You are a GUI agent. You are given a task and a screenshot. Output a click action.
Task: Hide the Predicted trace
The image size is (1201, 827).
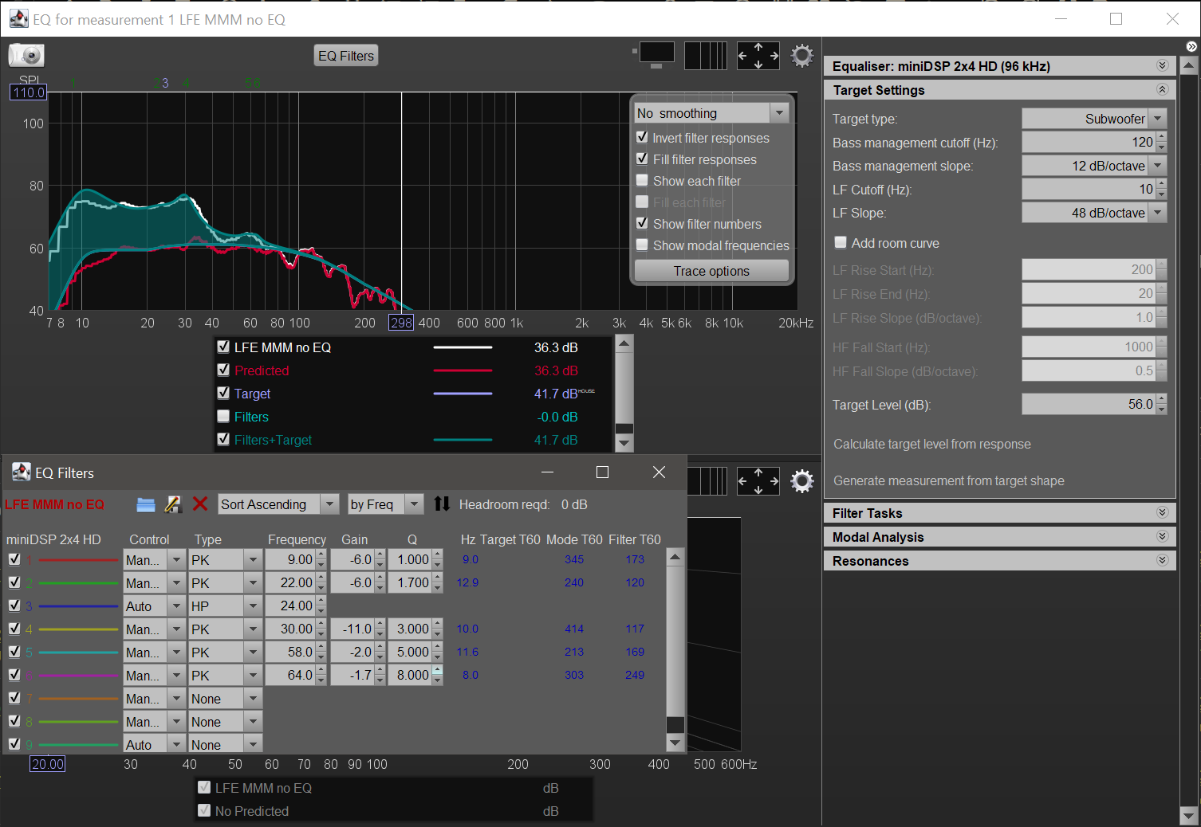pos(223,370)
